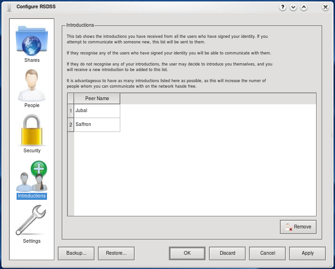
Task: Select the Introductions icon with green plus
Action: 32,177
